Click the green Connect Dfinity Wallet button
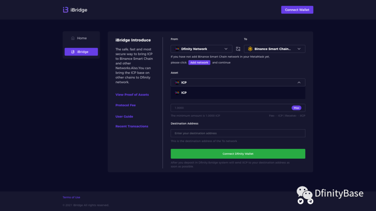Image resolution: width=376 pixels, height=211 pixels. pos(238,154)
